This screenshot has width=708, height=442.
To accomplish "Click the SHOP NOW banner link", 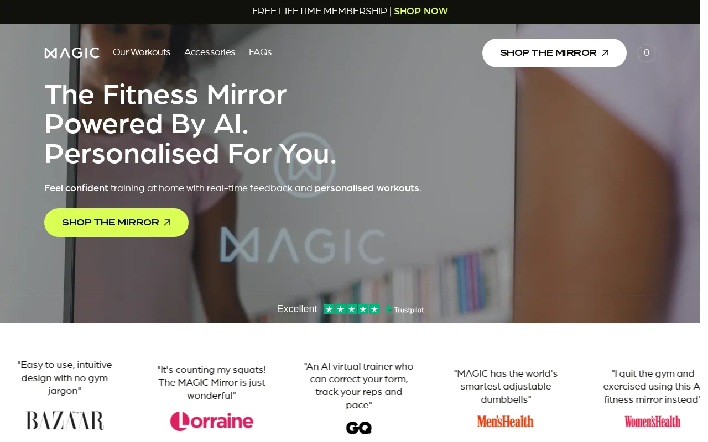I will [x=421, y=12].
